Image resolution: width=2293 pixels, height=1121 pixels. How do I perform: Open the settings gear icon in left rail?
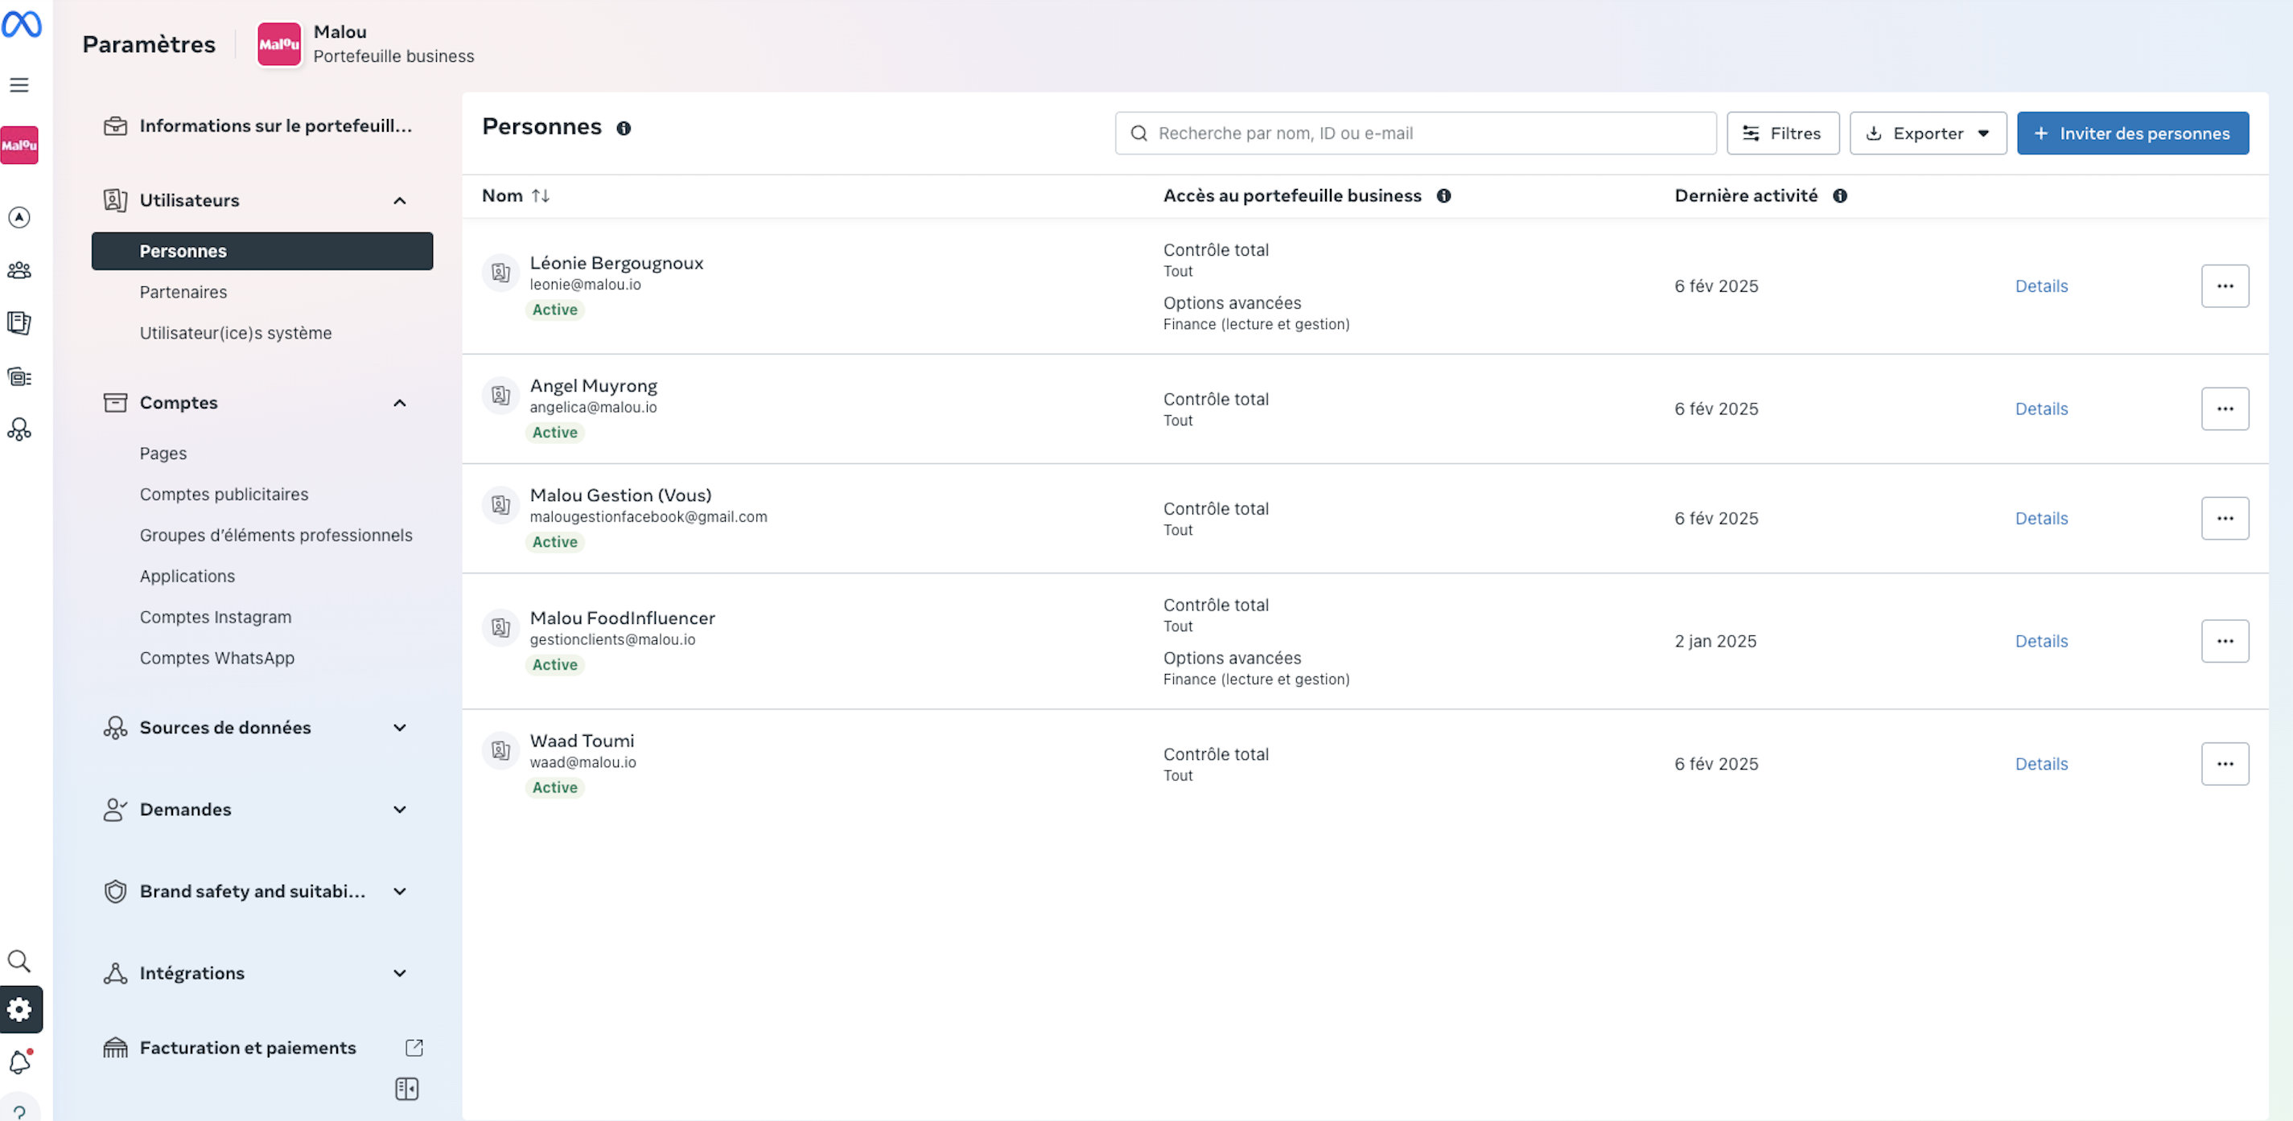click(x=19, y=1009)
